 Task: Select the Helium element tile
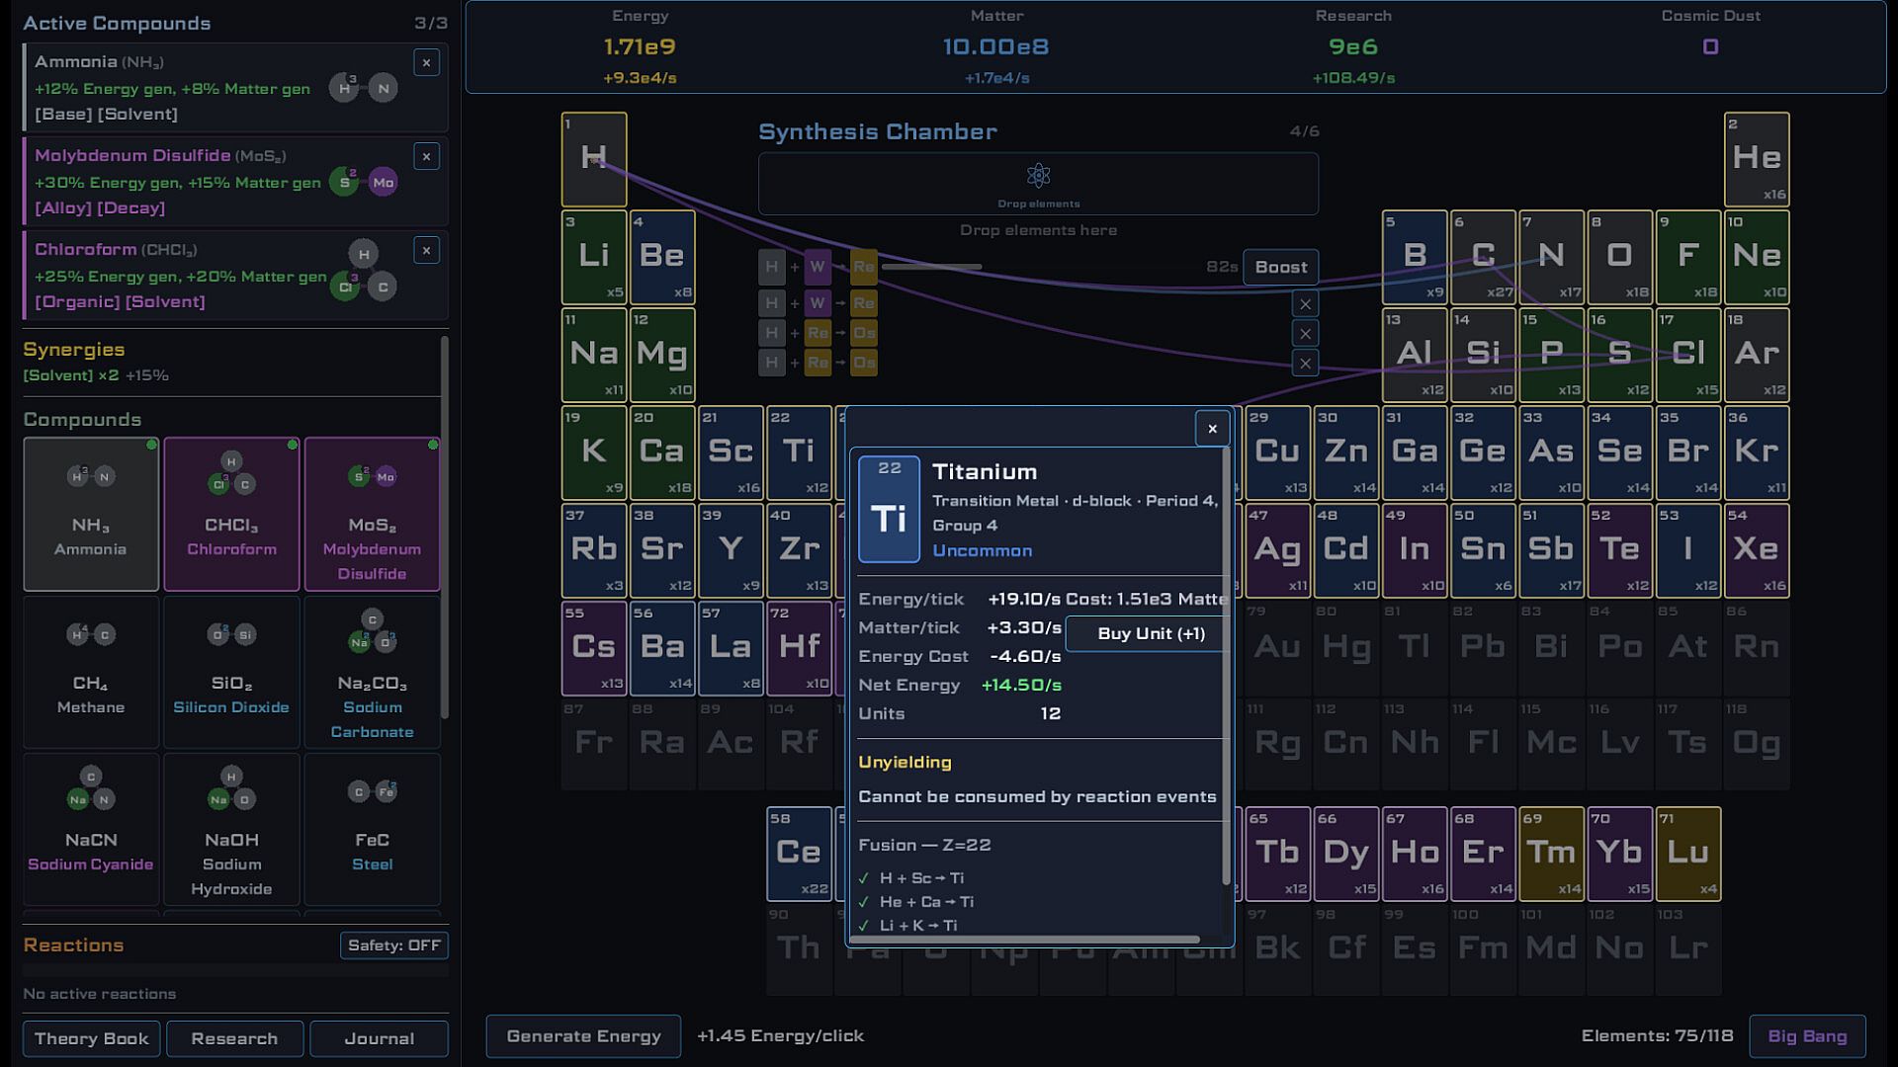(x=1757, y=159)
